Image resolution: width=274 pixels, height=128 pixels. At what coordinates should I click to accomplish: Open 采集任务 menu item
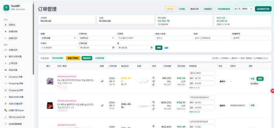tap(13, 50)
